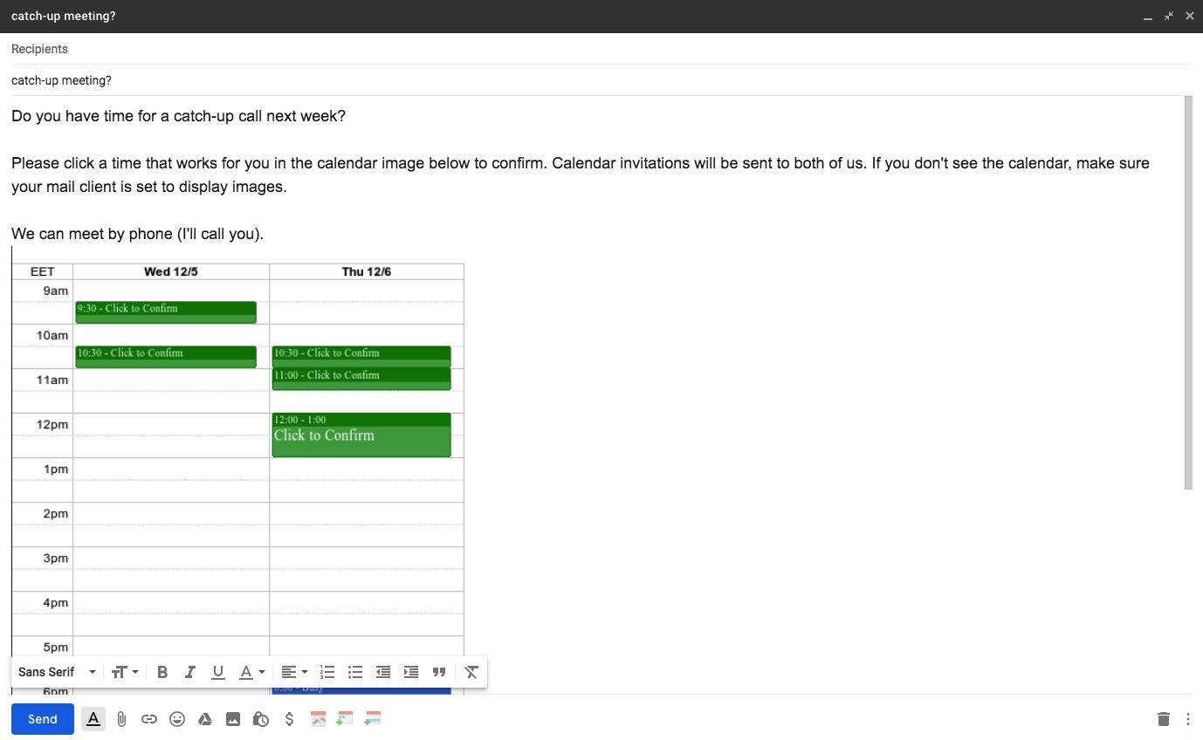Open more options three-dot menu
Image resolution: width=1203 pixels, height=740 pixels.
click(x=1188, y=719)
